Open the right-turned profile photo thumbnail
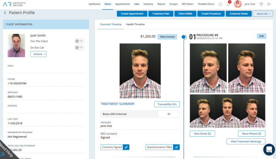 pyautogui.click(x=247, y=68)
